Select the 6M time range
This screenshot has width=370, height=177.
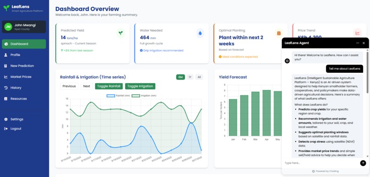click(180, 77)
